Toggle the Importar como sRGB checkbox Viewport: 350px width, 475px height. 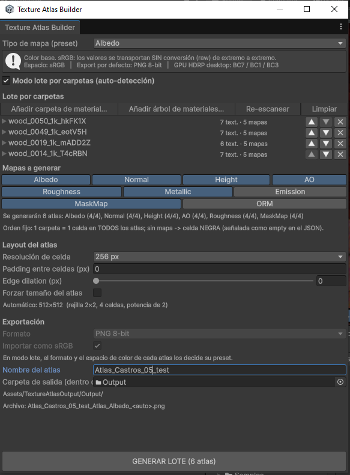[97, 346]
